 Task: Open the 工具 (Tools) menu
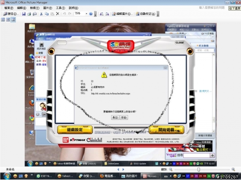point(60,8)
